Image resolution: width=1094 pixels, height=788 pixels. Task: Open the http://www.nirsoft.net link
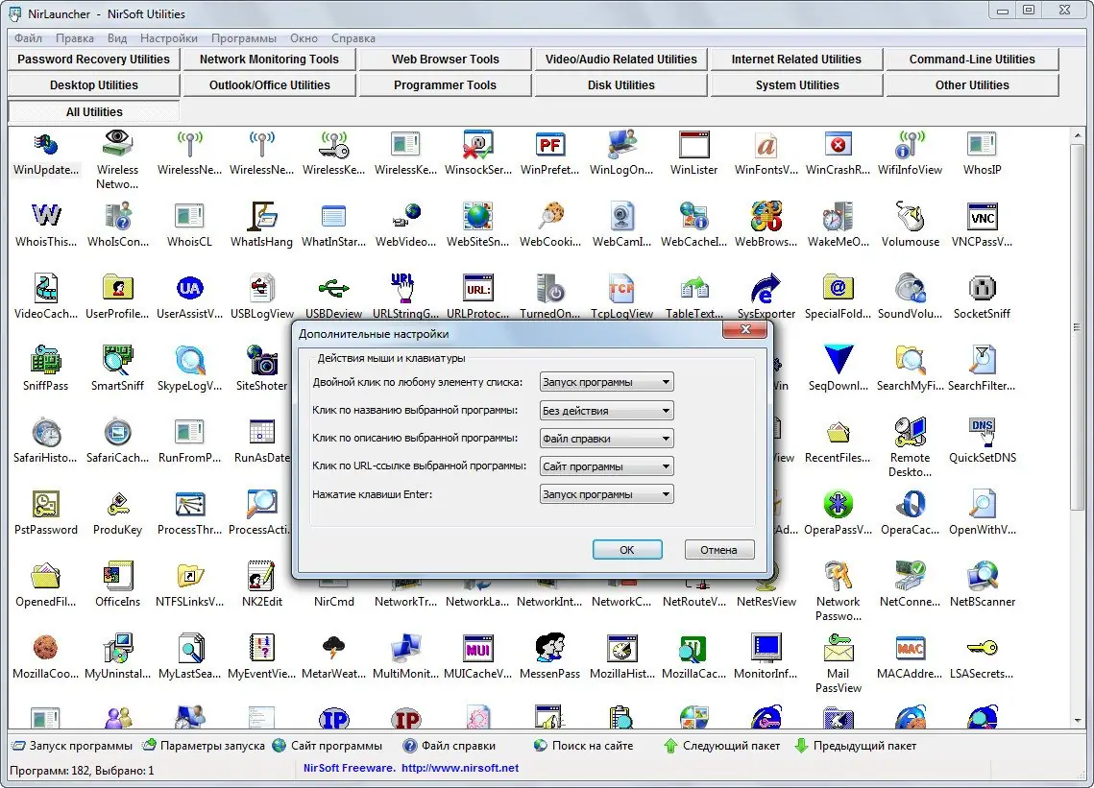click(460, 768)
